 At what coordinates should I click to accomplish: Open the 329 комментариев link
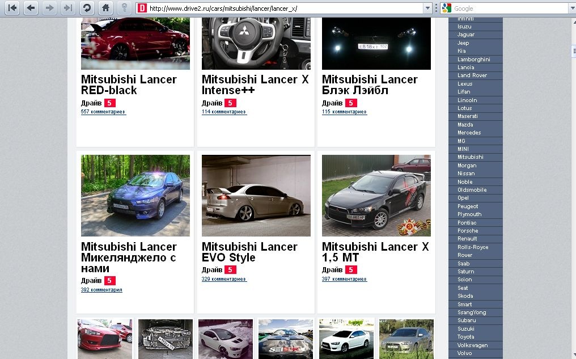(x=224, y=279)
